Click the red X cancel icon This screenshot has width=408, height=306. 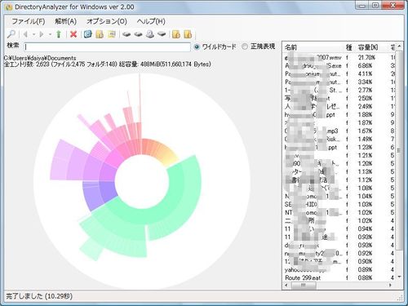(x=73, y=34)
